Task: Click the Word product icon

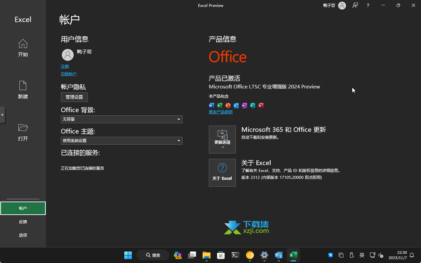Action: [211, 106]
